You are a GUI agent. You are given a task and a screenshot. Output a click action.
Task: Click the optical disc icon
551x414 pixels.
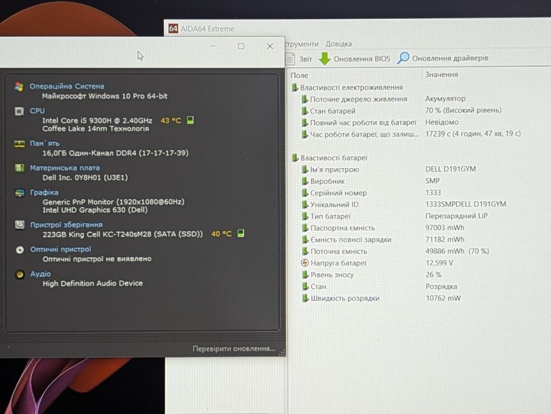(x=20, y=250)
